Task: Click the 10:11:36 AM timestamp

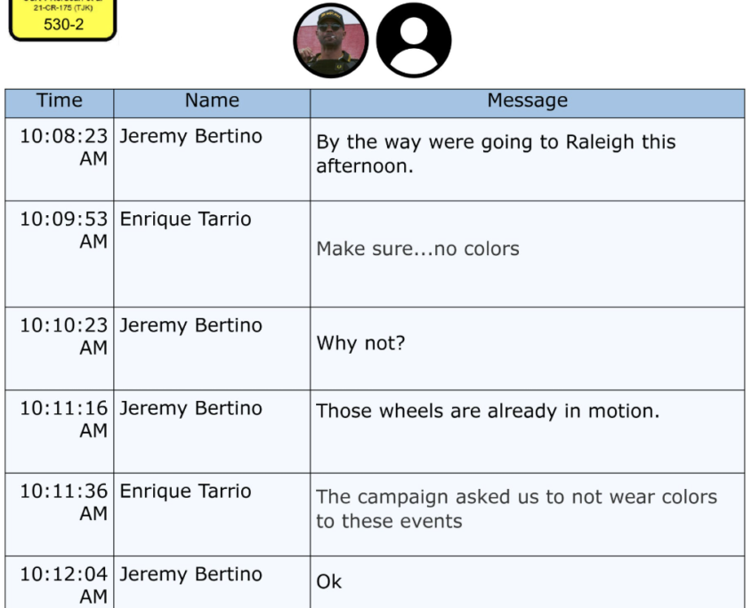Action: click(x=64, y=502)
